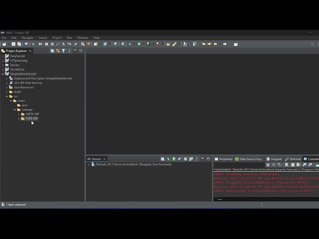Image resolution: width=319 pixels, height=239 pixels.
Task: Expand the WEB-INF folder
Action: (19, 119)
